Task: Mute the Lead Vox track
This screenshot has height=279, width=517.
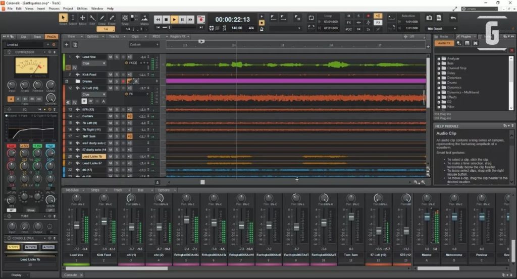Action: [x=111, y=57]
